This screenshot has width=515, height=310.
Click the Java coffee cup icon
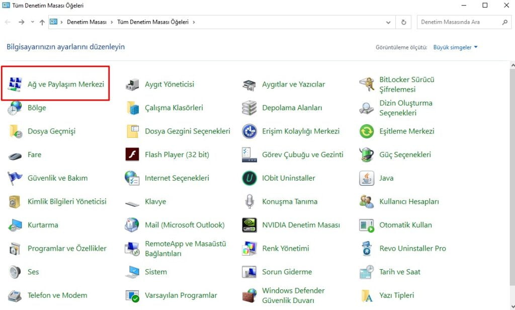(x=367, y=178)
